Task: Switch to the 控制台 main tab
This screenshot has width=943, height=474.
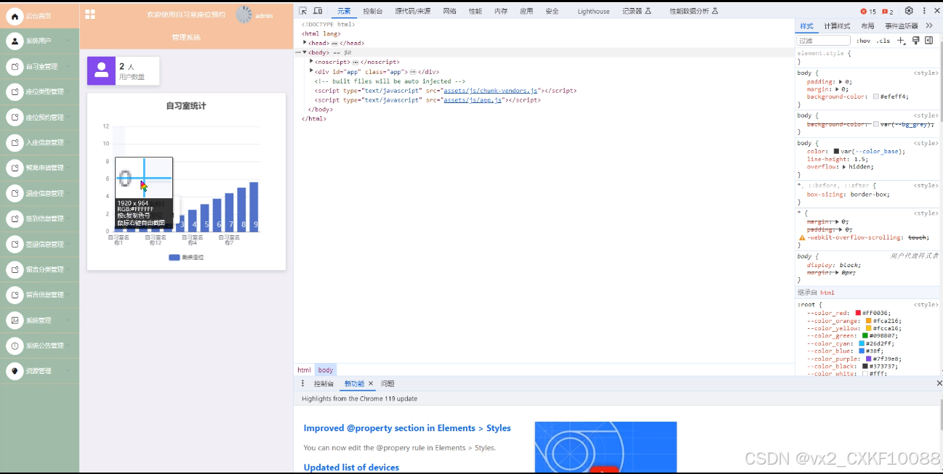Action: [x=373, y=11]
